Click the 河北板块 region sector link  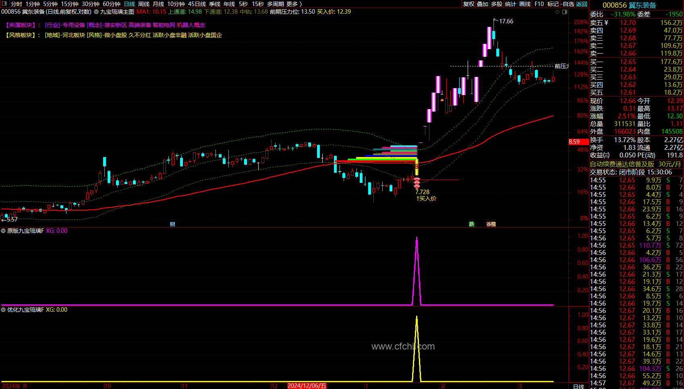point(74,35)
